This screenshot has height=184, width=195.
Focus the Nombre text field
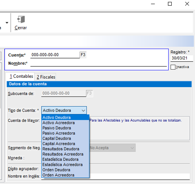tap(99, 64)
